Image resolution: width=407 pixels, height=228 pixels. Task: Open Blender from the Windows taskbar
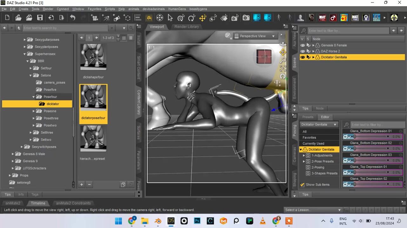[158, 221]
